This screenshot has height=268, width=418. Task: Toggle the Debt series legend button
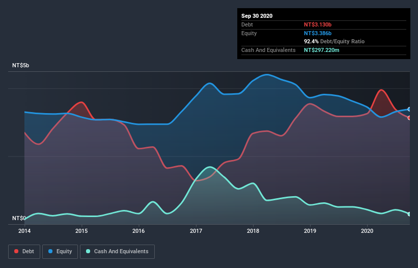(24, 252)
